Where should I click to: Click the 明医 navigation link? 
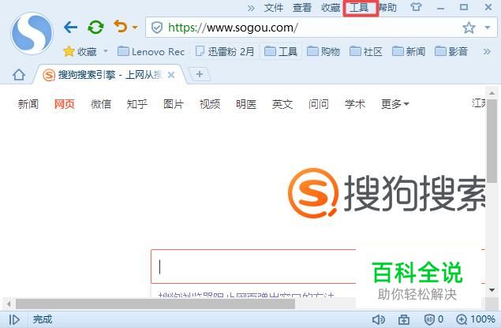pos(246,104)
